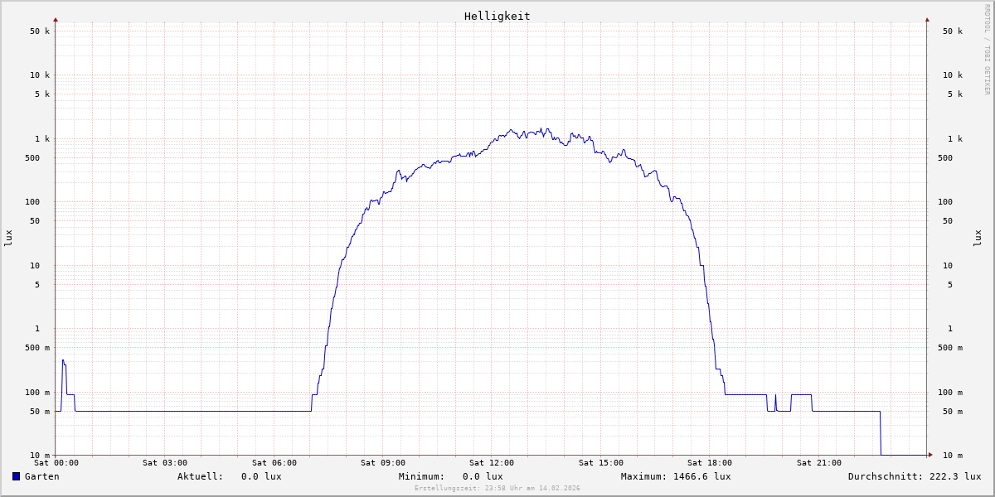Click the right vertical lux axis title
Image resolution: width=995 pixels, height=497 pixels.
[978, 238]
